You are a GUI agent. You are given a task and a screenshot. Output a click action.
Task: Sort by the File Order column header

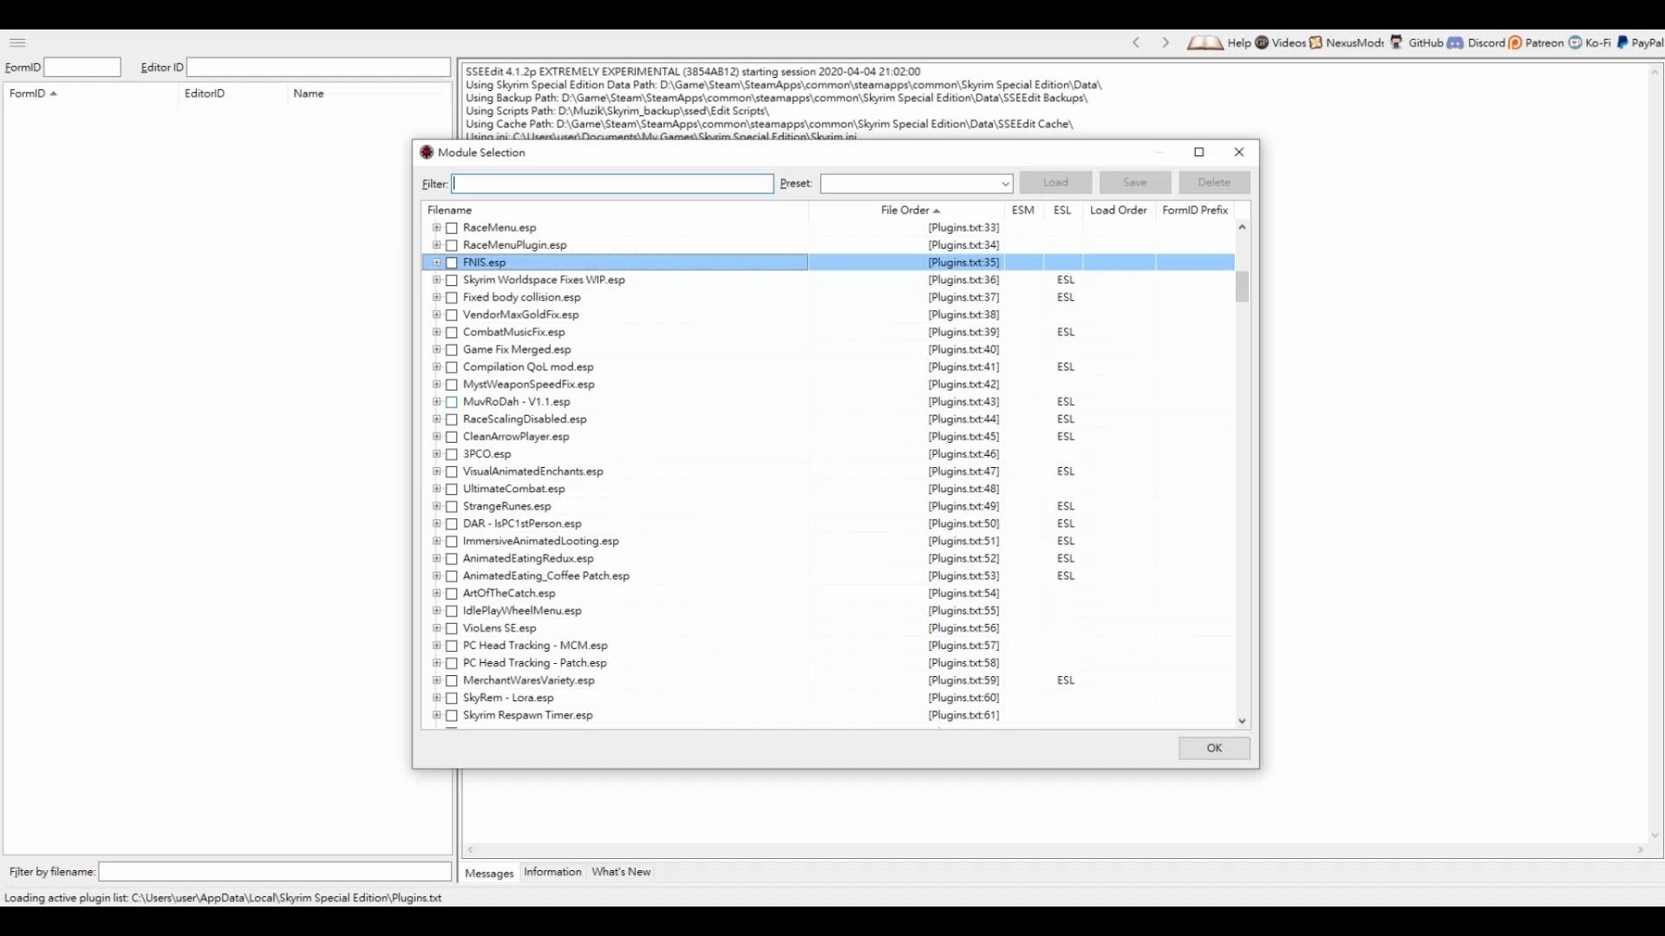(905, 210)
